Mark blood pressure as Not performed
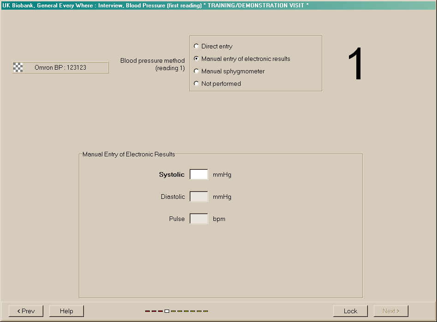This screenshot has width=437, height=322. click(x=197, y=83)
